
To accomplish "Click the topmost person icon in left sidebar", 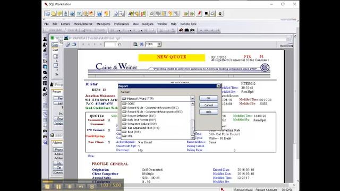I will (x=45, y=39).
